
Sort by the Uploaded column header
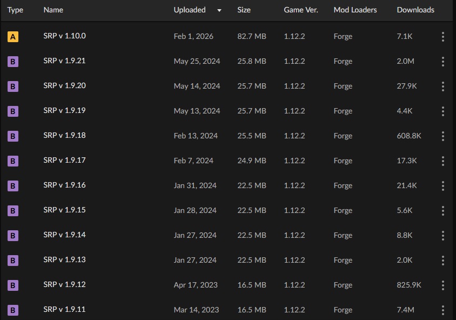[190, 10]
